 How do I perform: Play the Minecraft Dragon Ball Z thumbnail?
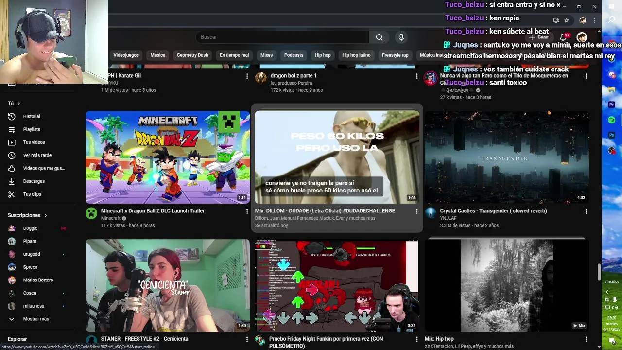point(168,157)
